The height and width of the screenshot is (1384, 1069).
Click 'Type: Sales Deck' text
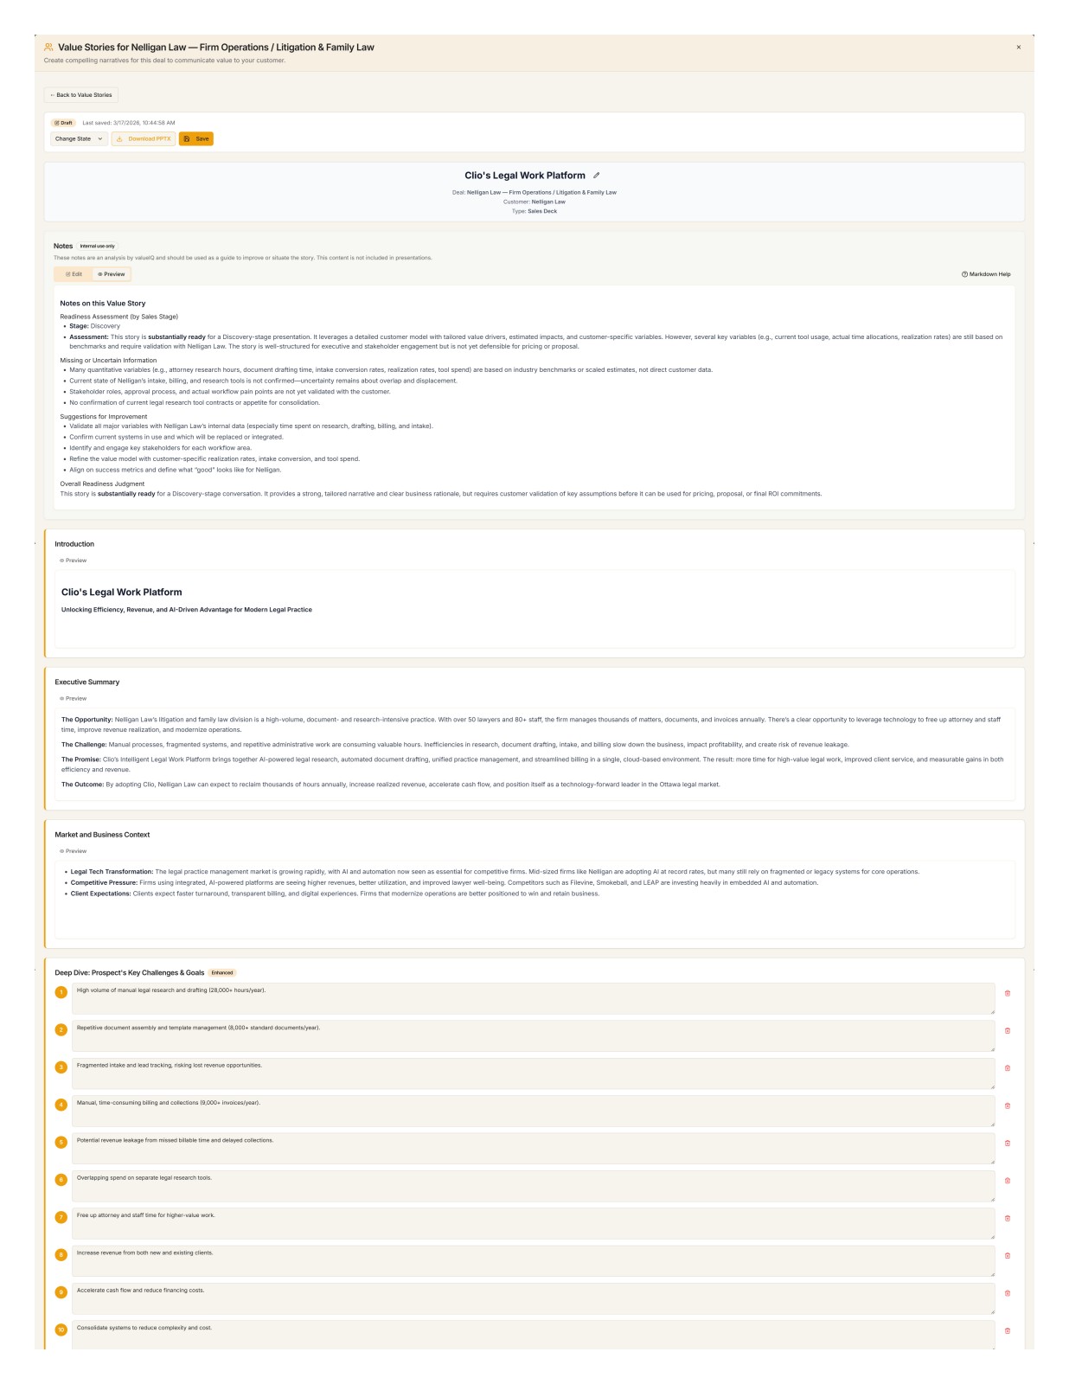534,211
